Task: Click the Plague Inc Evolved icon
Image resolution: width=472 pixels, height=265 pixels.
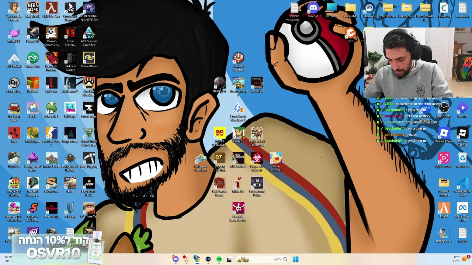Action: [x=257, y=162]
